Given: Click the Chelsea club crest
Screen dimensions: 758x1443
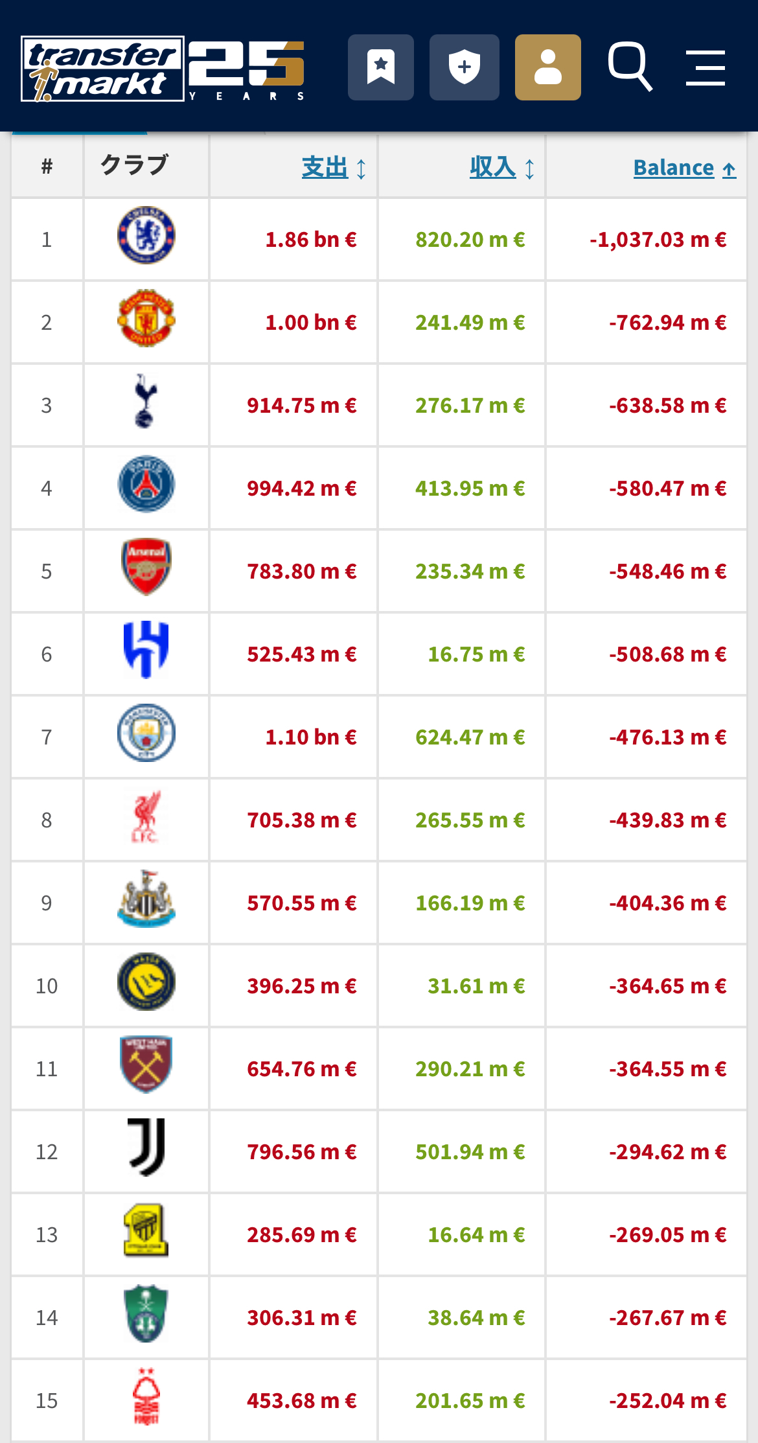Looking at the screenshot, I should point(146,235).
